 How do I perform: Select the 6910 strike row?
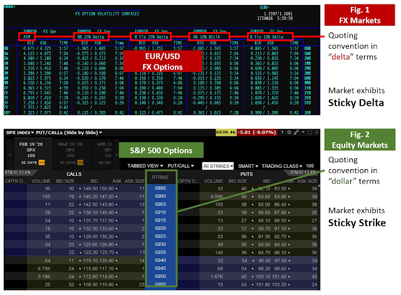[160, 212]
